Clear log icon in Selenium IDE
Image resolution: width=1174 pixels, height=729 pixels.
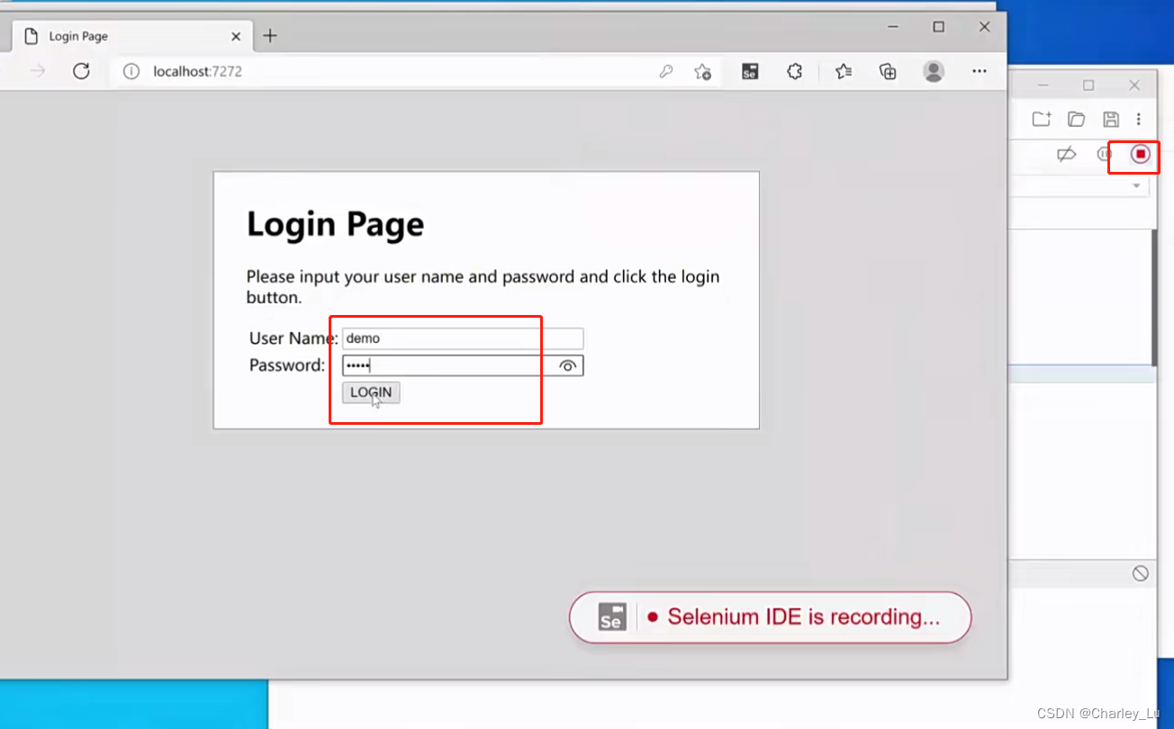click(1141, 573)
